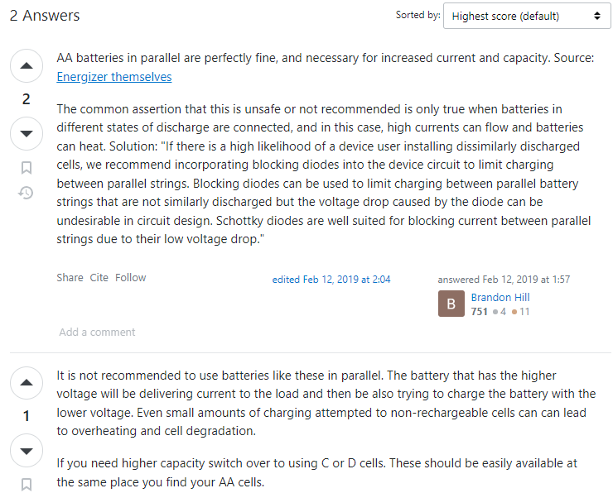Open Brandon Hill's user profile
Viewport: 613px width, 493px height.
tap(500, 298)
